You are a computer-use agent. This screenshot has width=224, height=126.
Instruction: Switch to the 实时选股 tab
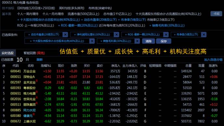pyautogui.click(x=8, y=53)
